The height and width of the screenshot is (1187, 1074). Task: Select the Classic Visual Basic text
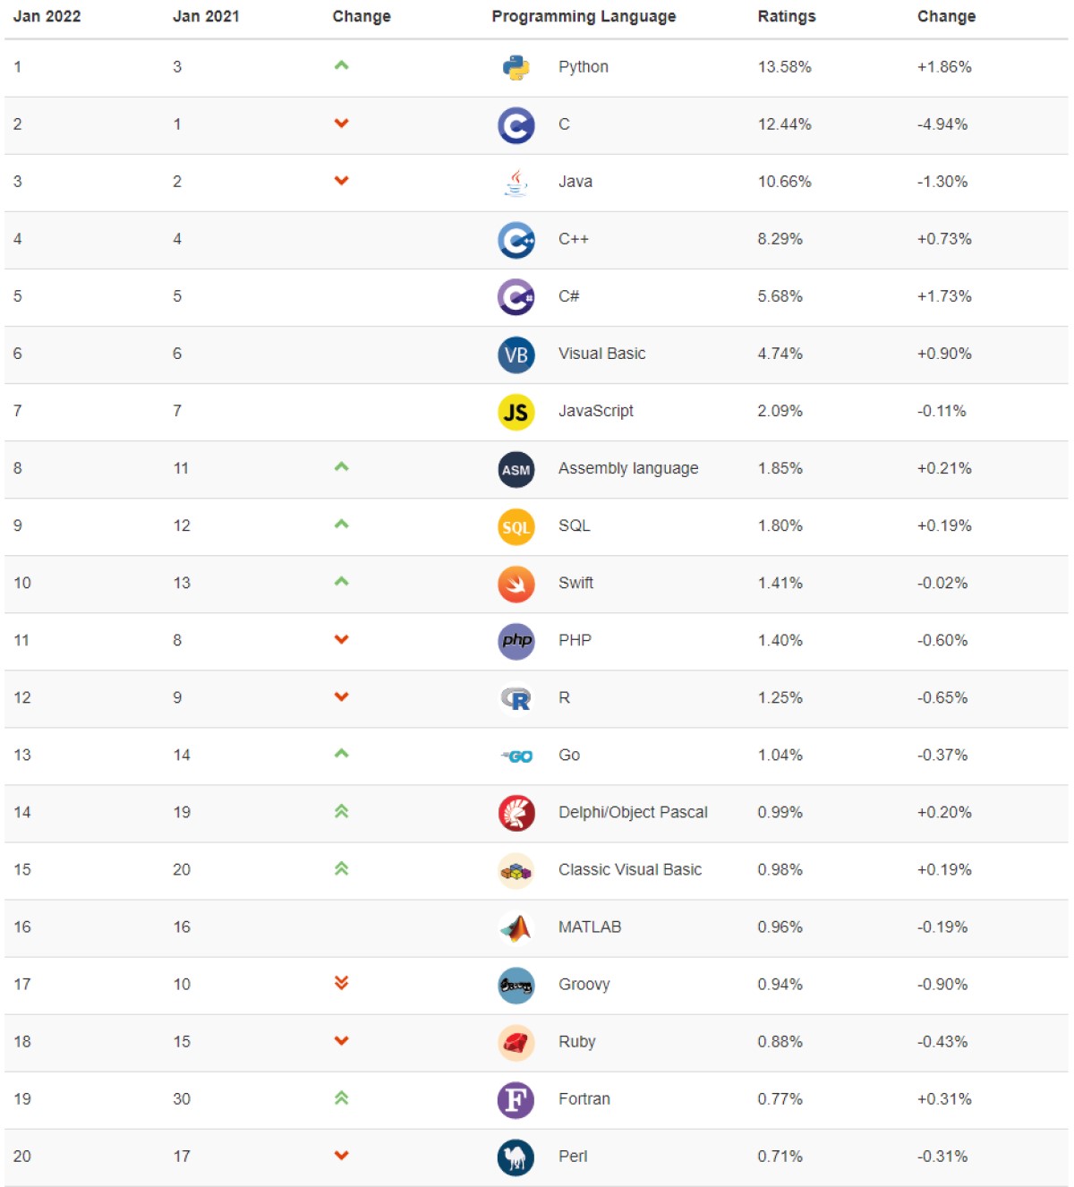pos(630,869)
